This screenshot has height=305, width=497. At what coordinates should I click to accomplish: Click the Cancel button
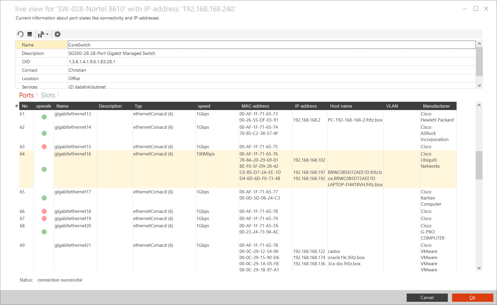tap(427, 298)
